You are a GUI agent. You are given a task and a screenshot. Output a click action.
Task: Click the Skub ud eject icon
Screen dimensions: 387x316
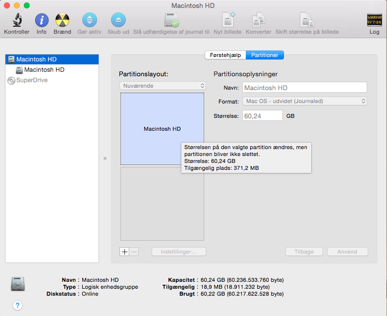pos(118,20)
